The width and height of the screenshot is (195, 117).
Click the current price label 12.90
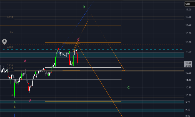(188, 63)
